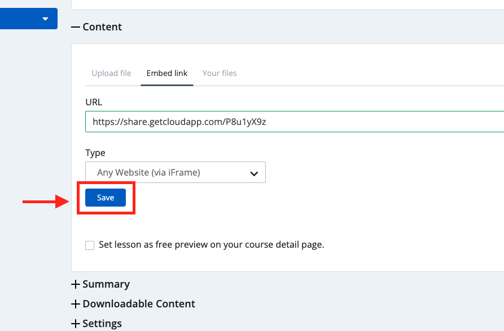504x331 pixels.
Task: Click the URL field label
Action: tap(94, 102)
